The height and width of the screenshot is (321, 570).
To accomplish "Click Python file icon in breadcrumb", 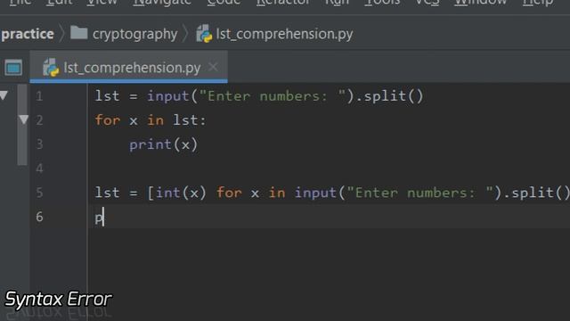I will click(204, 34).
